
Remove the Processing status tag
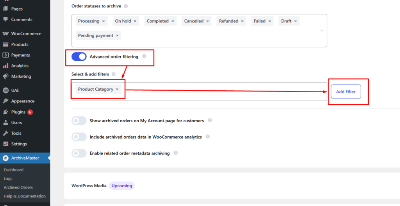(103, 21)
